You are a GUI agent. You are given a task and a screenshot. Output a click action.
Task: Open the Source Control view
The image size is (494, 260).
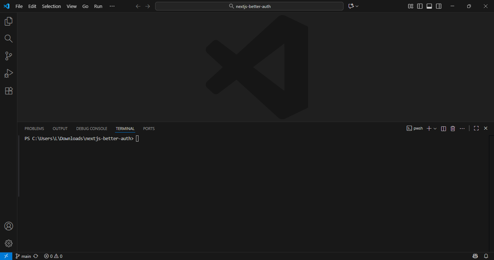coord(8,56)
